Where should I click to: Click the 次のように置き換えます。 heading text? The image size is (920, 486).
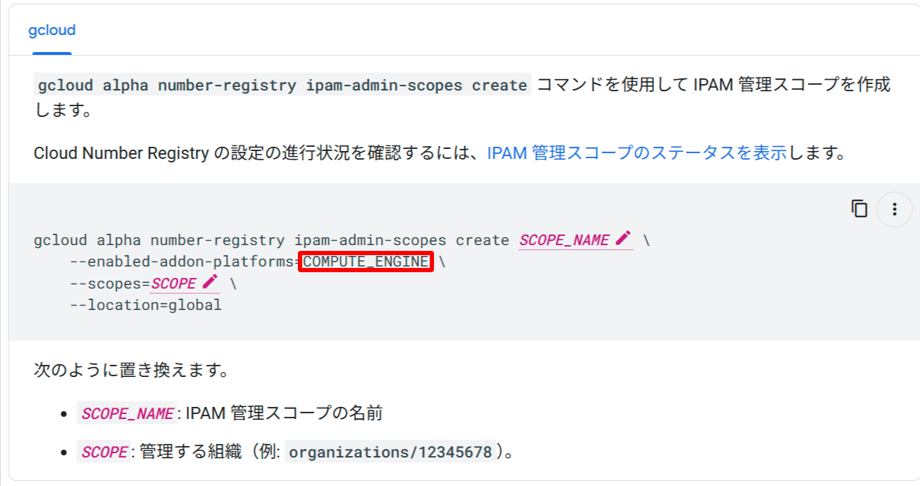click(x=131, y=371)
